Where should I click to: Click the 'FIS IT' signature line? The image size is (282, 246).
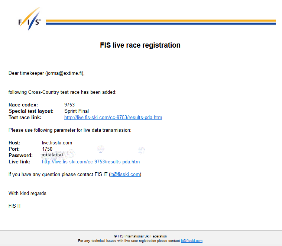click(x=15, y=206)
